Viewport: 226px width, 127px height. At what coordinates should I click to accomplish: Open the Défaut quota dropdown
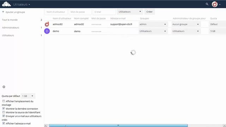pyautogui.click(x=217, y=24)
